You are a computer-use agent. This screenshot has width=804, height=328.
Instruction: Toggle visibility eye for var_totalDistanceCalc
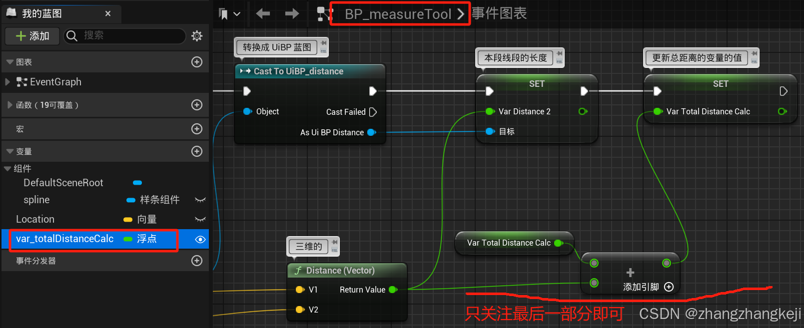[200, 240]
